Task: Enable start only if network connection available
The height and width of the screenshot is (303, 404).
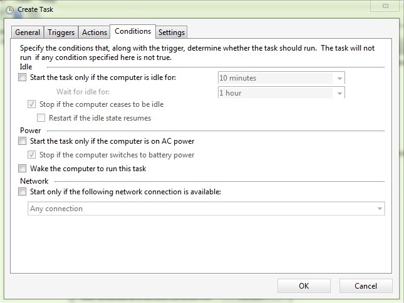Action: tap(23, 191)
